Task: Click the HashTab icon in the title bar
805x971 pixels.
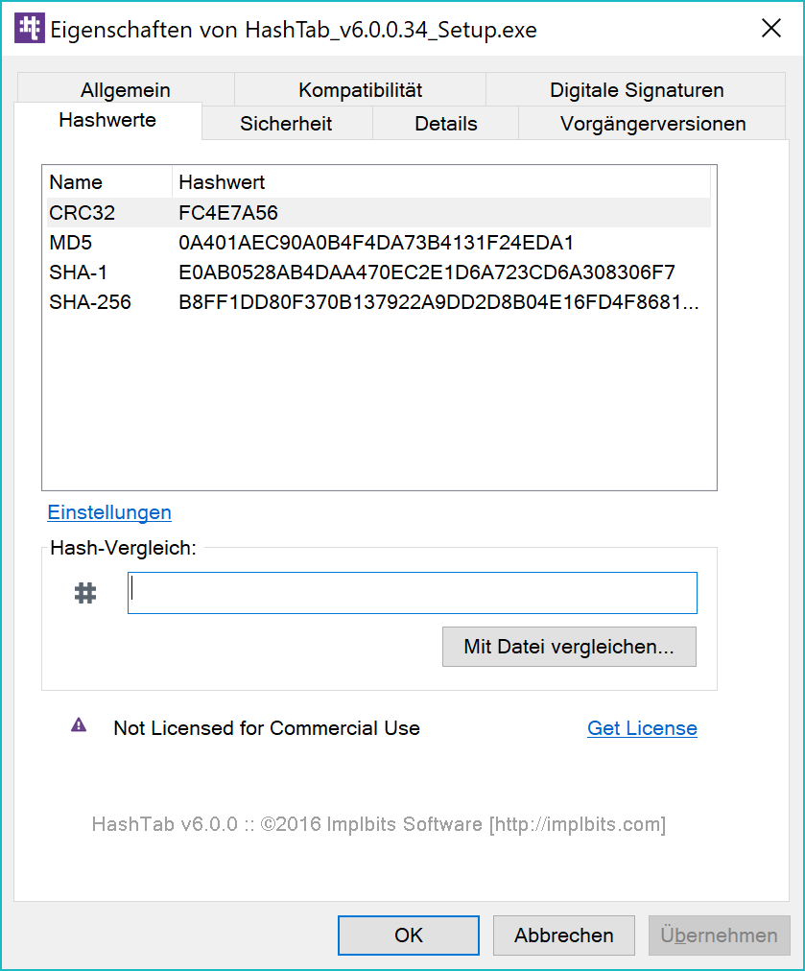Action: tap(29, 29)
